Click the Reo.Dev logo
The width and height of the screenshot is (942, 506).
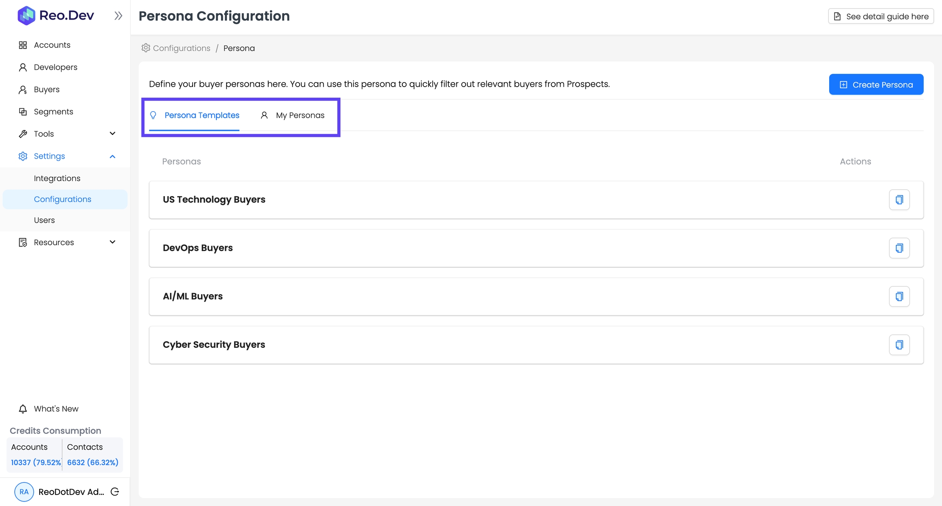tap(56, 16)
